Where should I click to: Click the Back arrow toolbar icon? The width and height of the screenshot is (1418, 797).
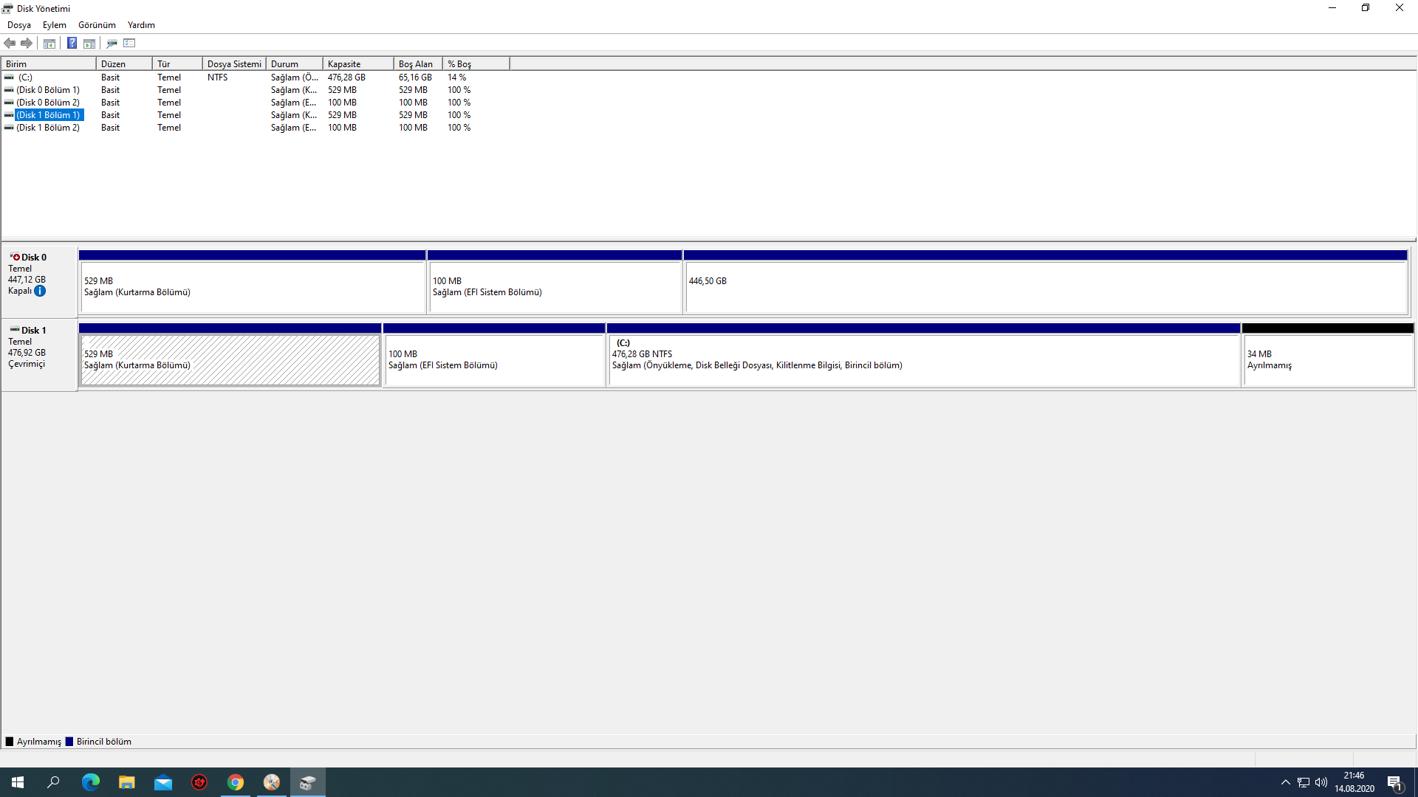click(x=10, y=44)
